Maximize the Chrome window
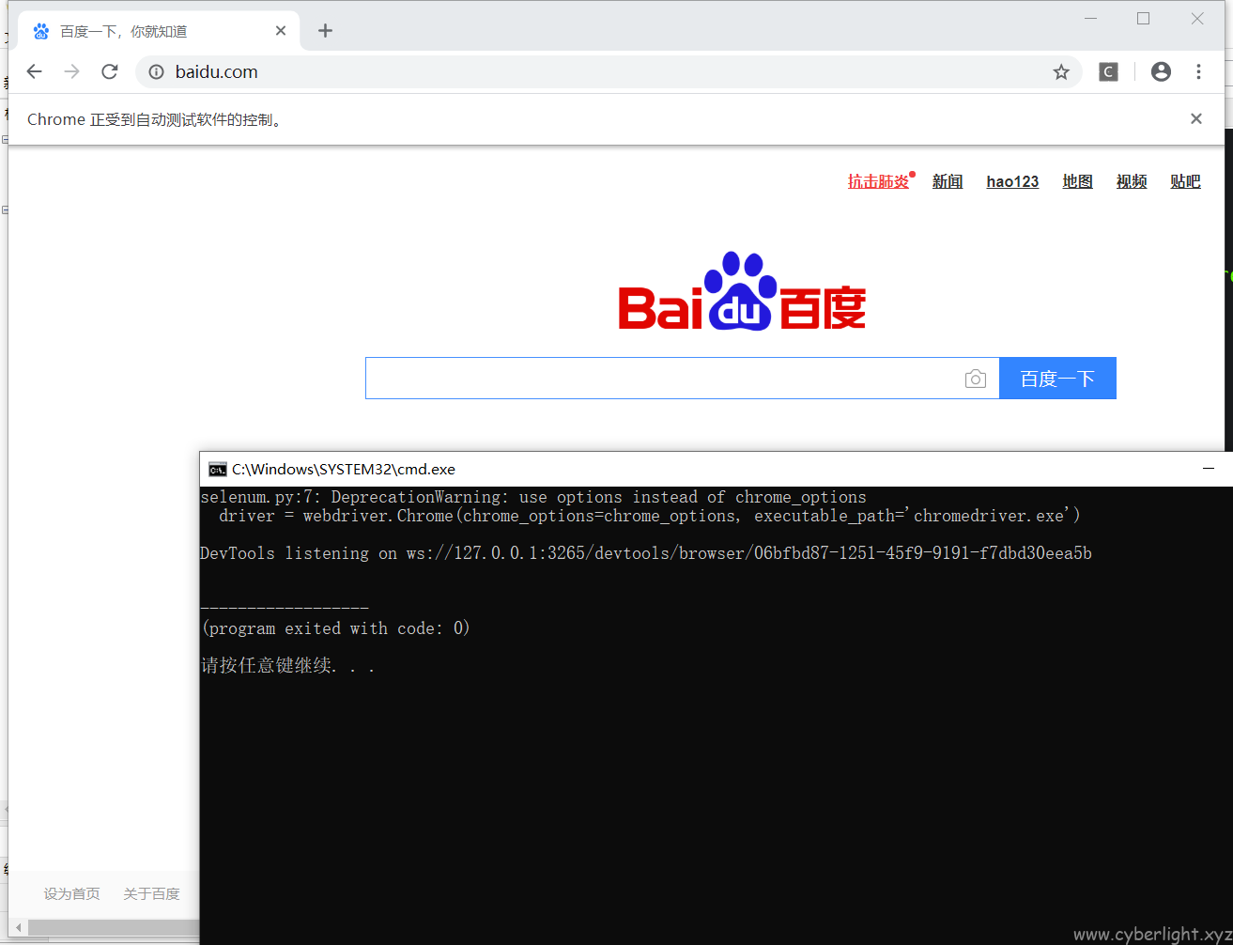1233x945 pixels. [1143, 19]
